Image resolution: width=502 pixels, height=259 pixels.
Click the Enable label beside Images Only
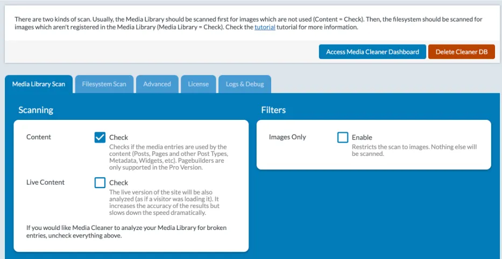pyautogui.click(x=362, y=137)
